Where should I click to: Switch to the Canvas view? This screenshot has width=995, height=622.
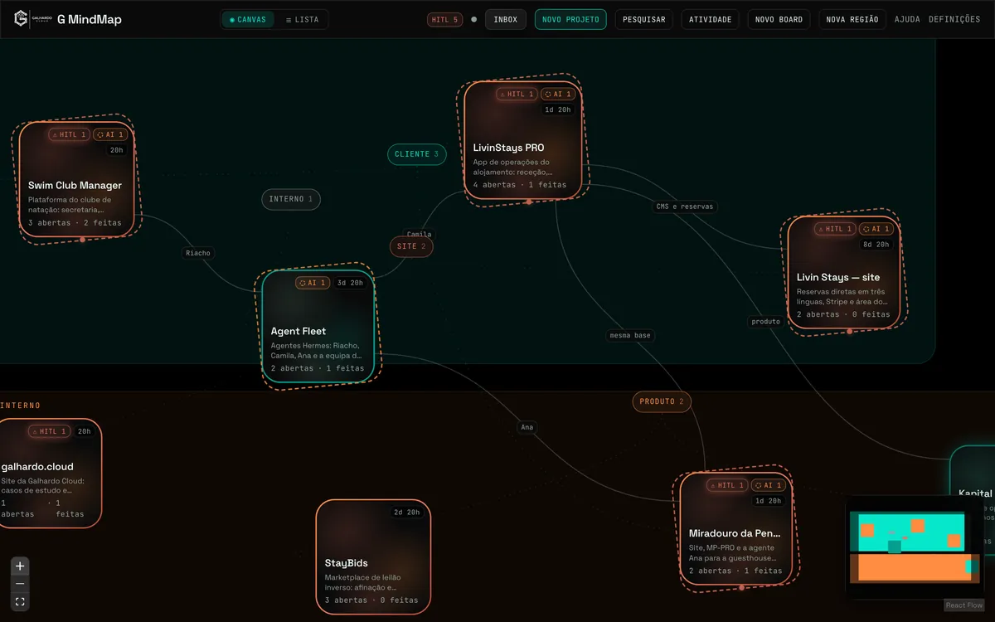(248, 19)
